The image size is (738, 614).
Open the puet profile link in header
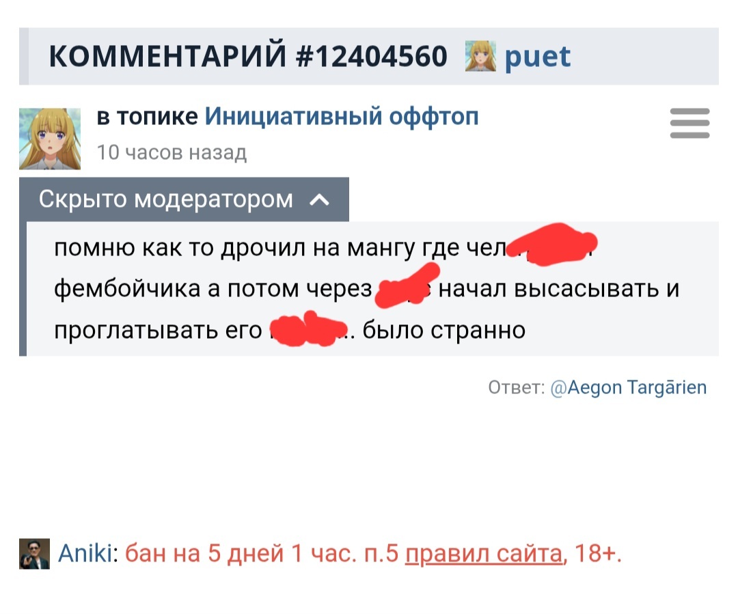tap(537, 56)
